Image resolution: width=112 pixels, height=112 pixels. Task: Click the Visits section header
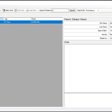pyautogui.click(x=67, y=42)
